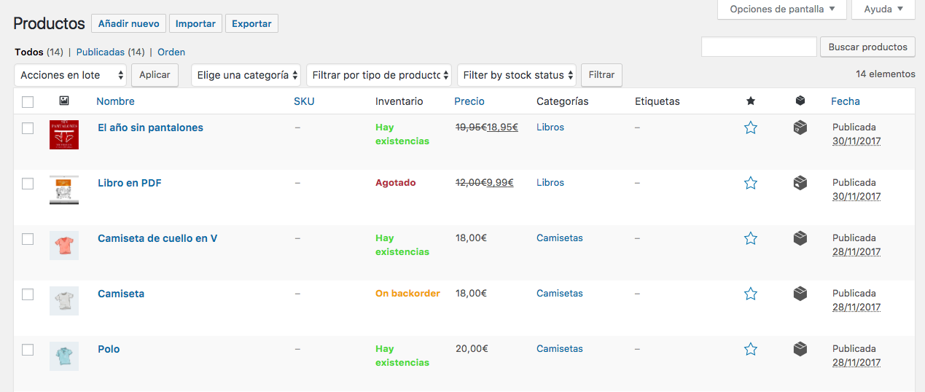Open the Filter by stock status dropdown
925x392 pixels.
(x=517, y=75)
